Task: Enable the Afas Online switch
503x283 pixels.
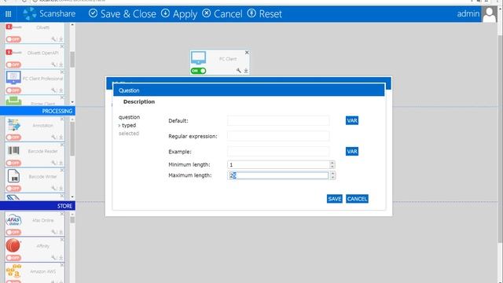Action: [13, 232]
